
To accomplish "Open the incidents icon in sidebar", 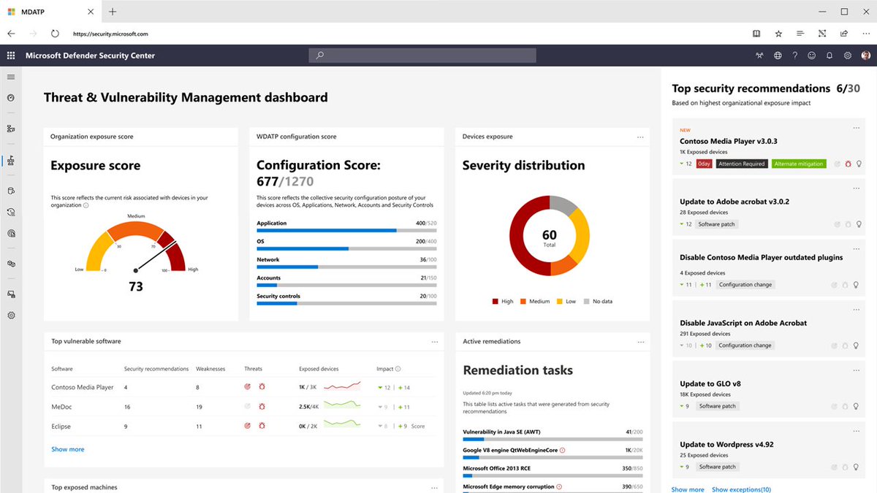I will coord(11,129).
